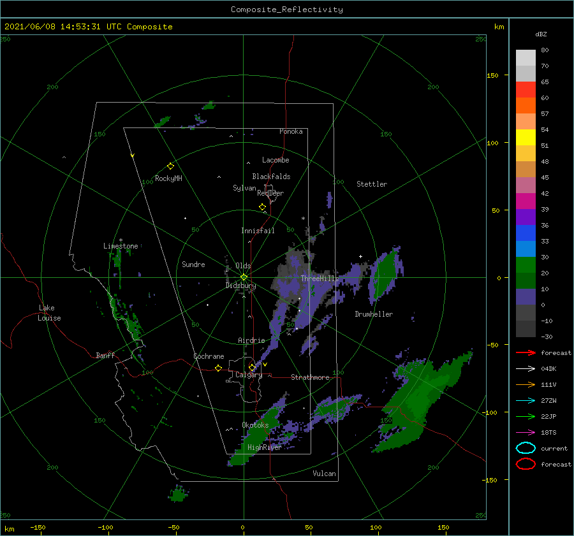Click the red forecast arrow in legend
Viewport: 574px width, 536px height.
pyautogui.click(x=526, y=352)
